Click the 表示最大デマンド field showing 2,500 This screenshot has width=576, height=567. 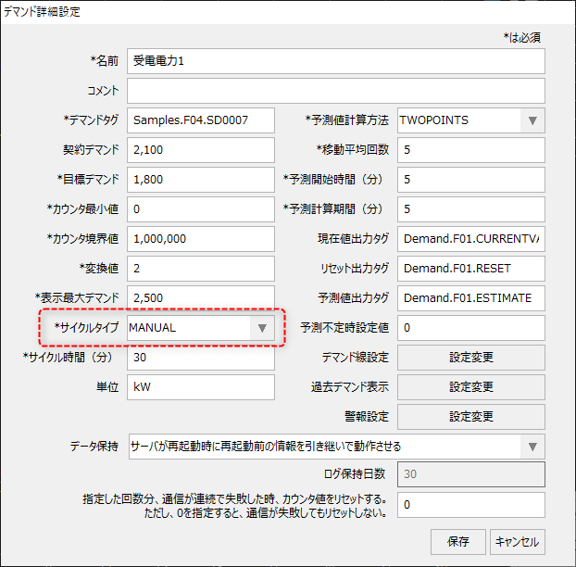pos(201,297)
